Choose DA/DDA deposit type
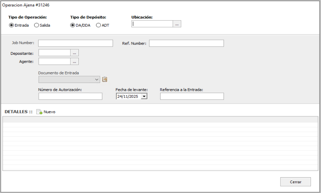The image size is (321, 193). [73, 25]
